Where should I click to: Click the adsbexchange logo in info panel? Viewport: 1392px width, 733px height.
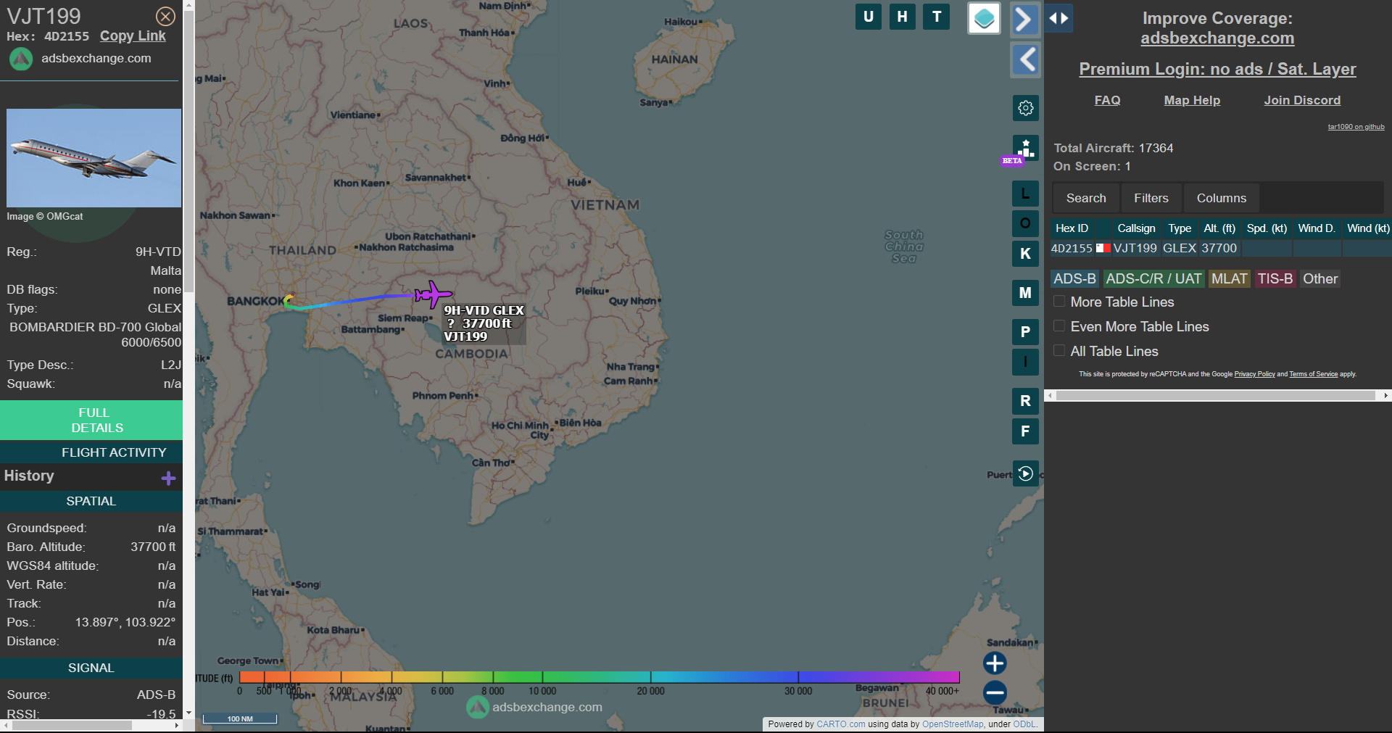tap(21, 59)
